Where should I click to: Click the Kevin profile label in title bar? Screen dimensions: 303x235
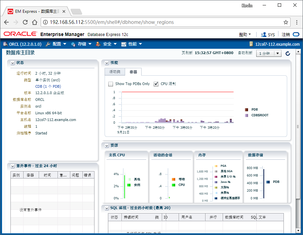[x=247, y=6]
